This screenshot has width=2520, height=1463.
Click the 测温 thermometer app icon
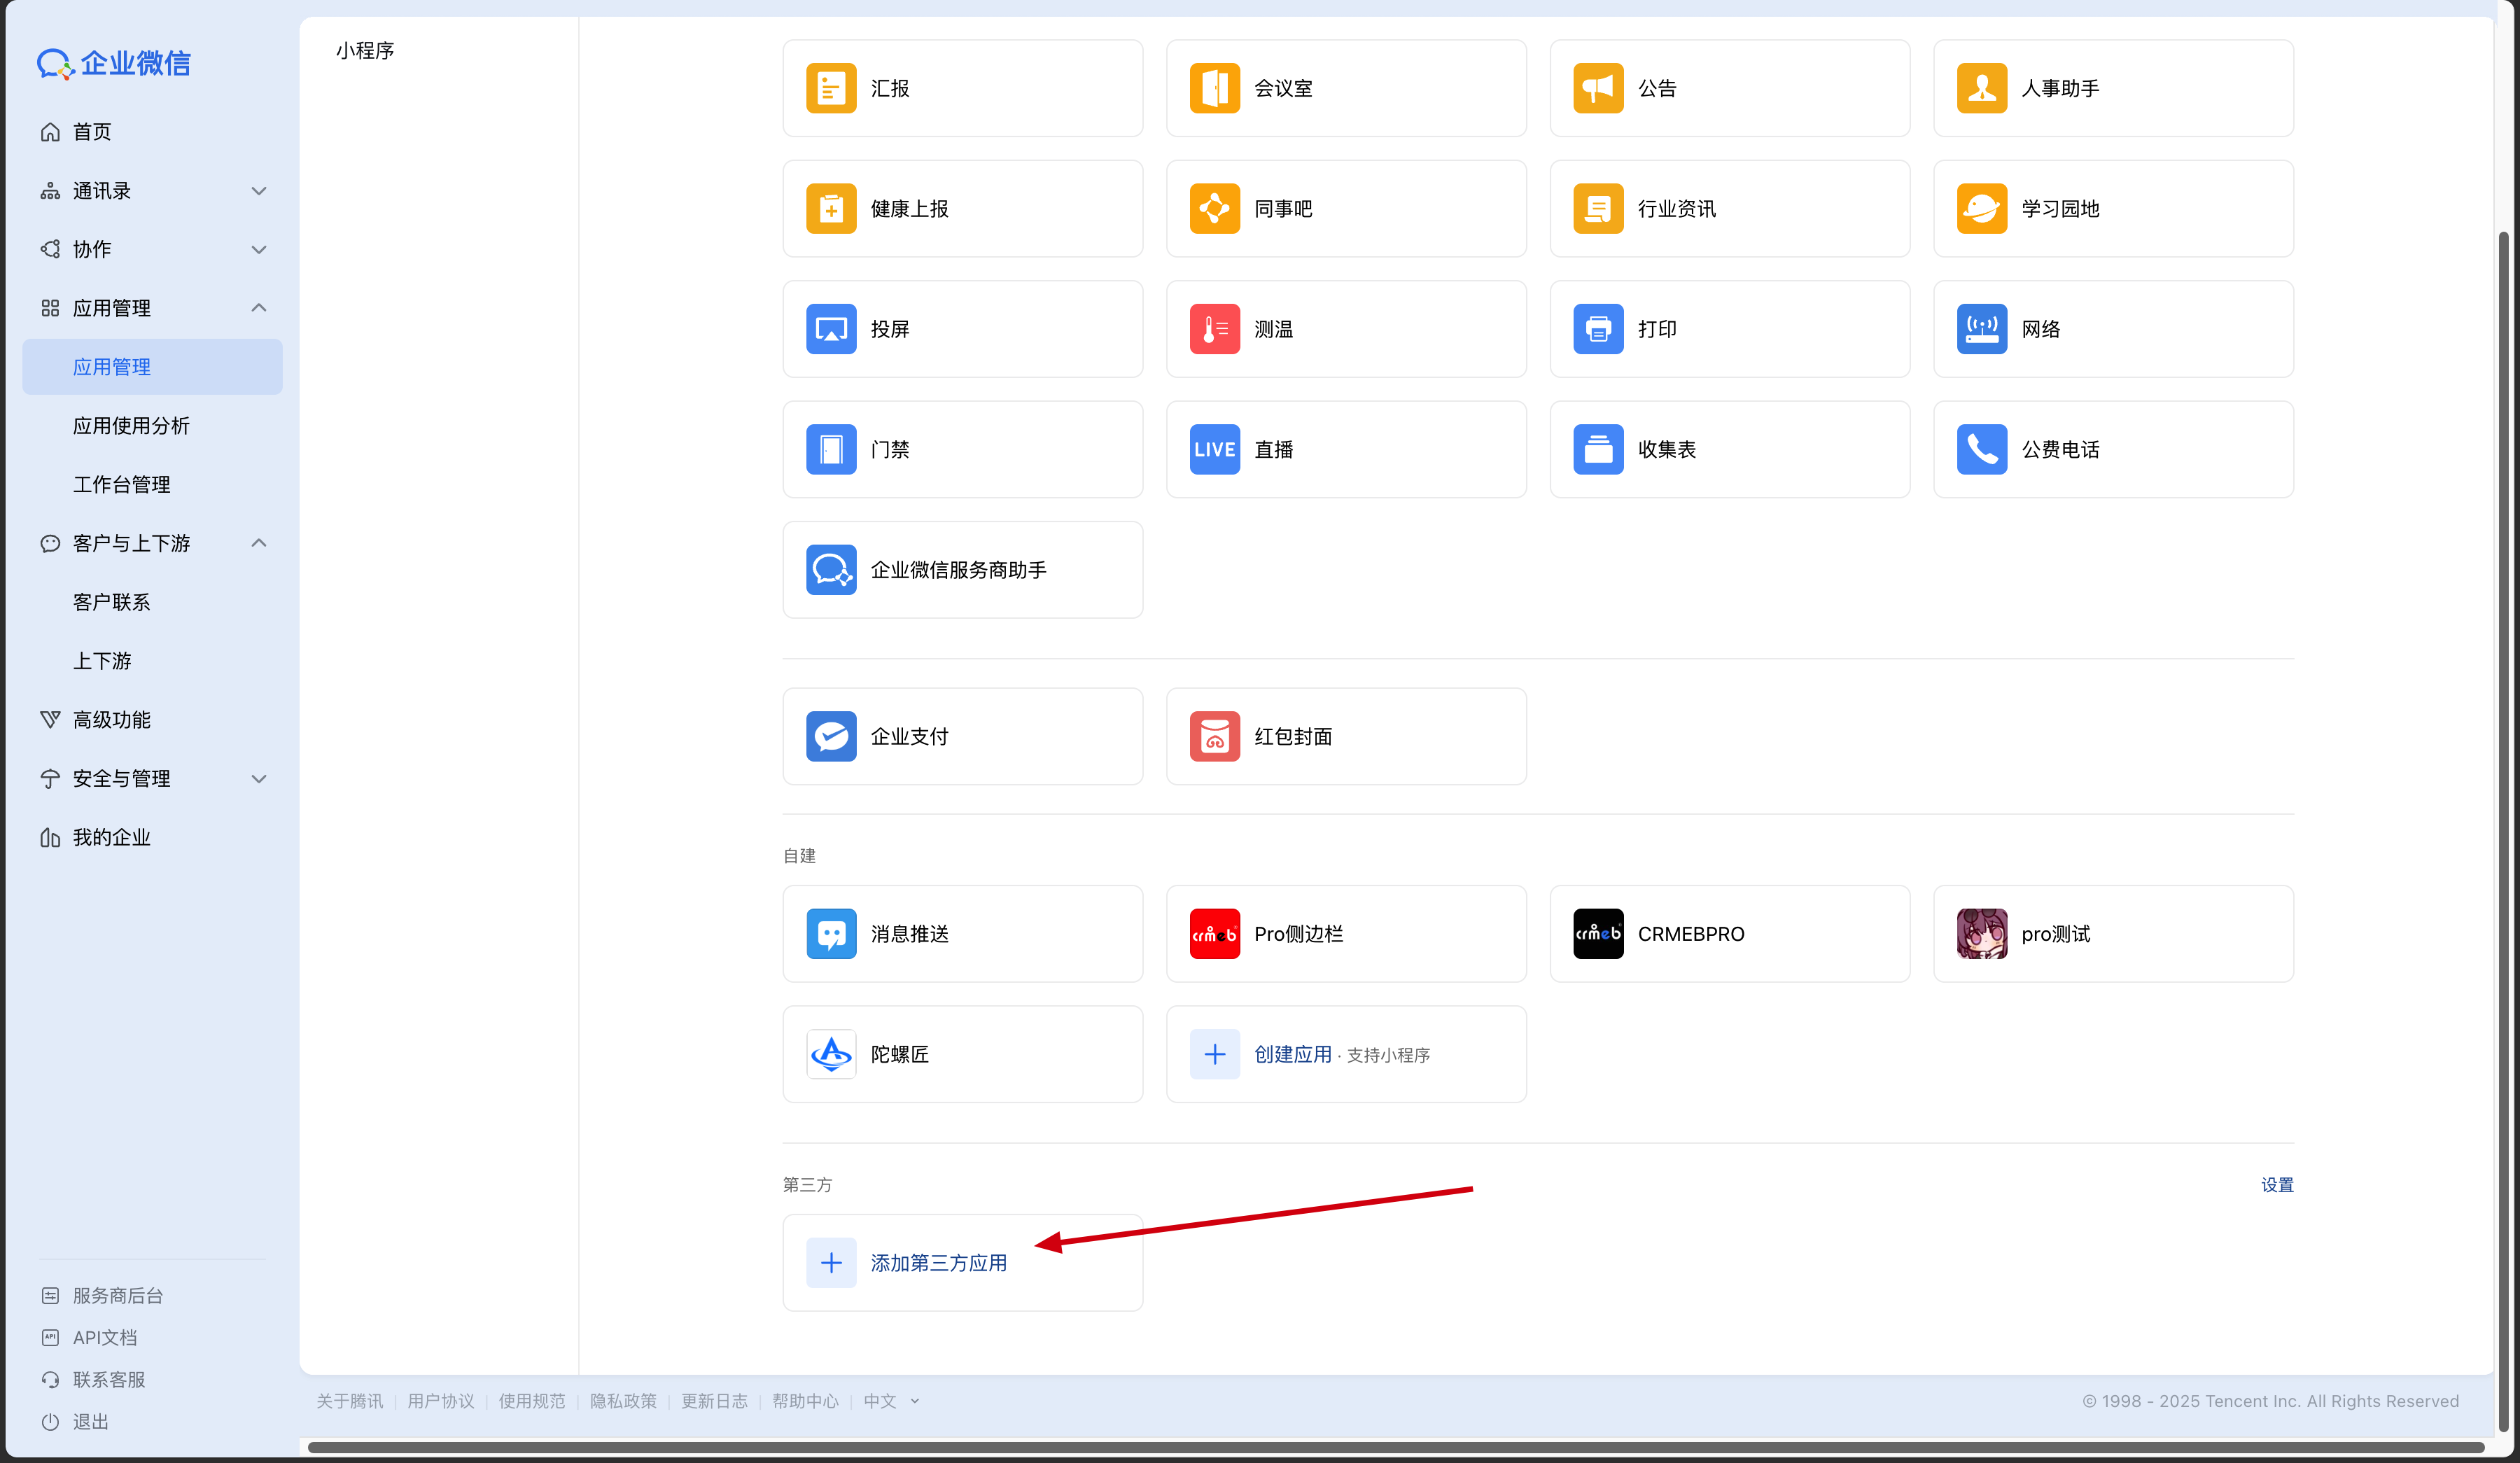tap(1214, 329)
